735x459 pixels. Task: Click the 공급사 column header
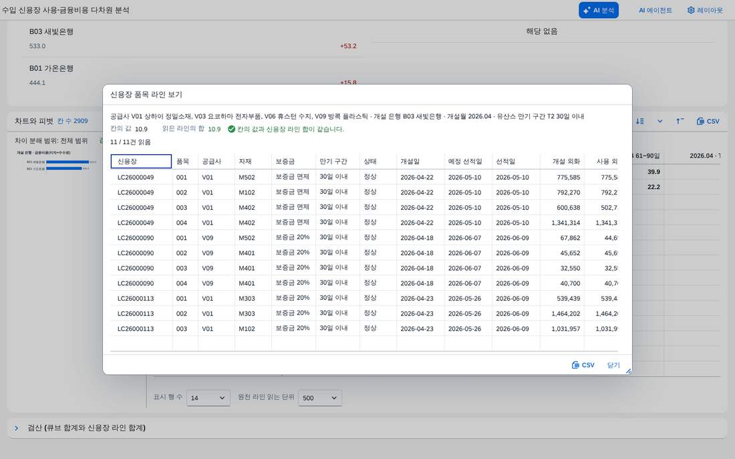coord(216,161)
